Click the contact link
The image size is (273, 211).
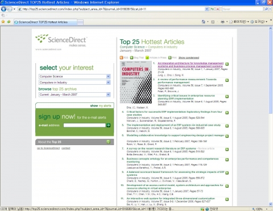coord(66,148)
